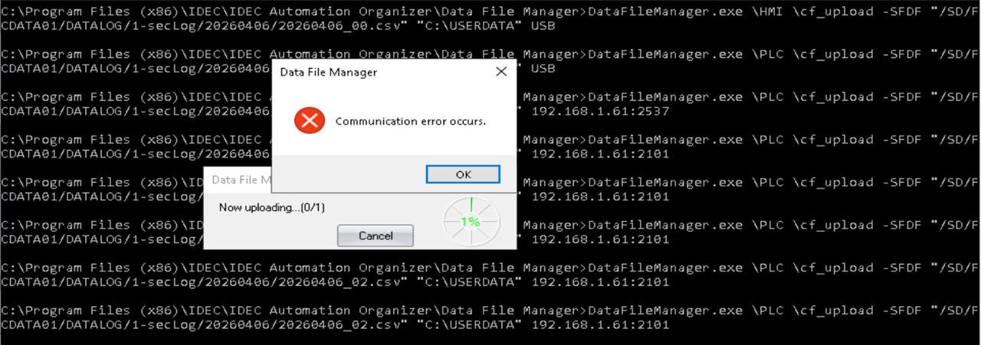Click USB at the end of the first command

pyautogui.click(x=543, y=25)
